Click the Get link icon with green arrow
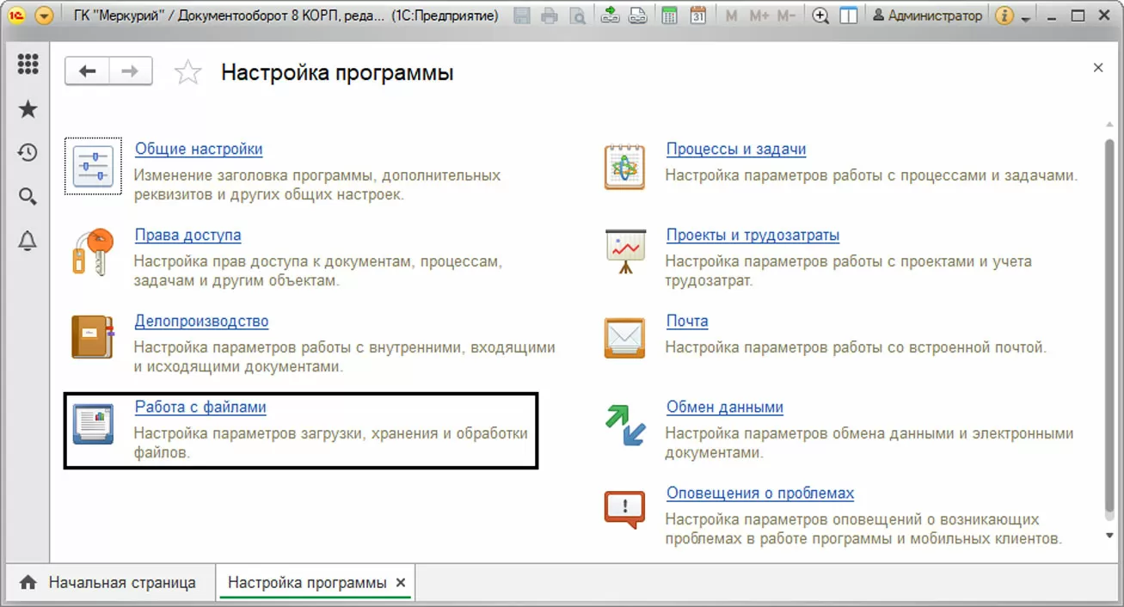Viewport: 1124px width, 607px height. (x=610, y=15)
